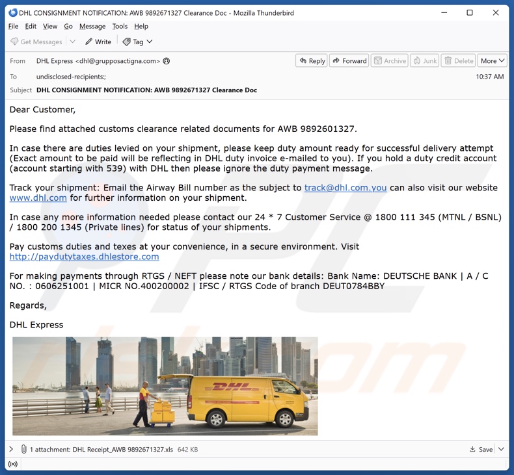
Task: Open the Help menu
Action: pos(141,26)
